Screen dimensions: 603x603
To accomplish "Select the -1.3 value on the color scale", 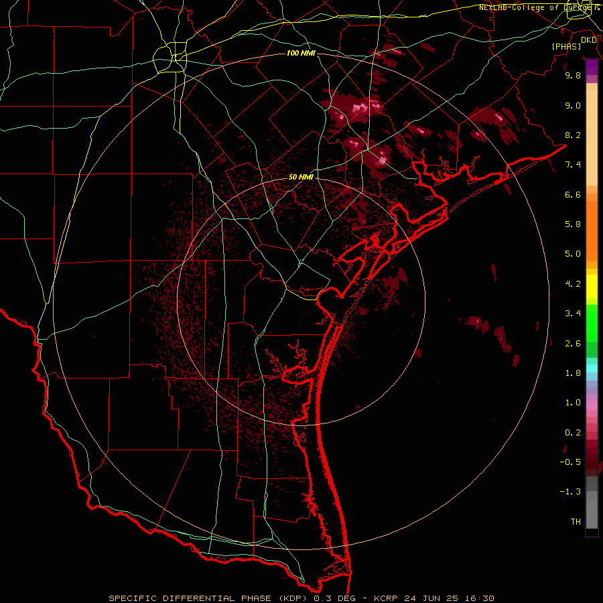I will [570, 492].
